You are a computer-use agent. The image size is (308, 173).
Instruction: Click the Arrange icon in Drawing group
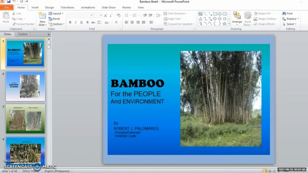(x=237, y=16)
